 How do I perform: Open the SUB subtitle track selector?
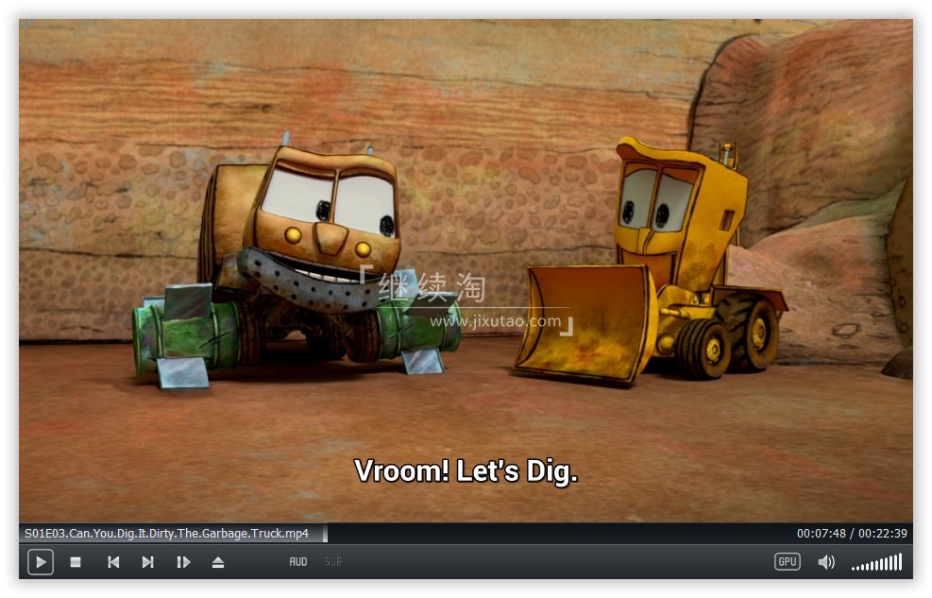tap(333, 562)
